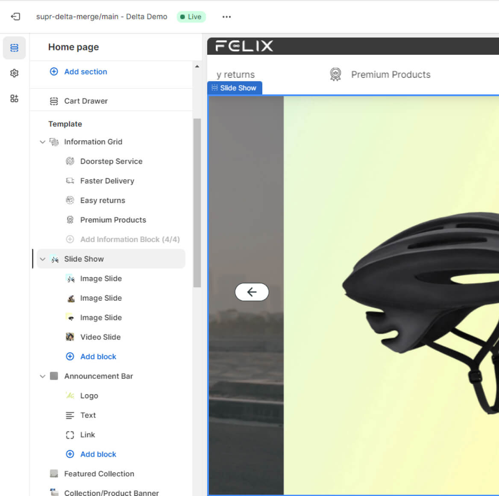
Task: Click the Cart Drawer section icon
Action: click(x=54, y=101)
